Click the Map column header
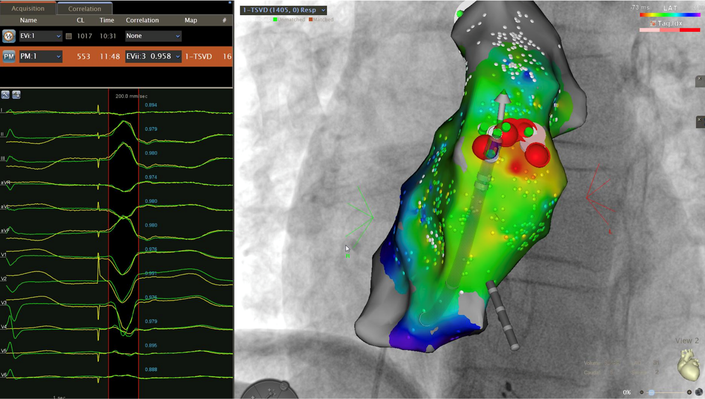This screenshot has height=399, width=705. pyautogui.click(x=191, y=20)
